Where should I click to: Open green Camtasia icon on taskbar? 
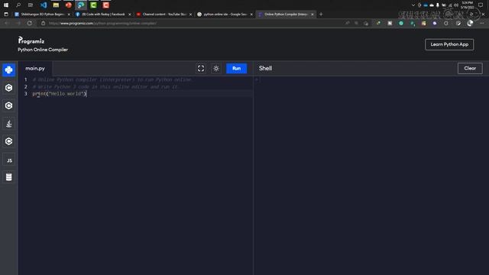(x=93, y=5)
